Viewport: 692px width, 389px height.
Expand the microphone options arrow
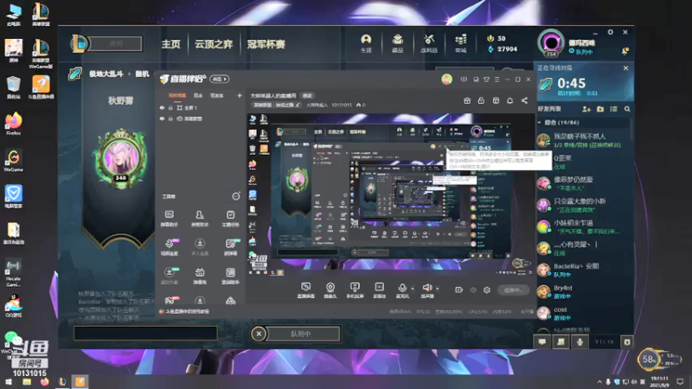(413, 289)
